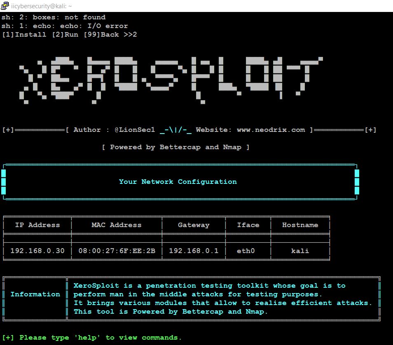Click the PuTTY icon in the title bar
This screenshot has width=393, height=345.
tap(5, 6)
